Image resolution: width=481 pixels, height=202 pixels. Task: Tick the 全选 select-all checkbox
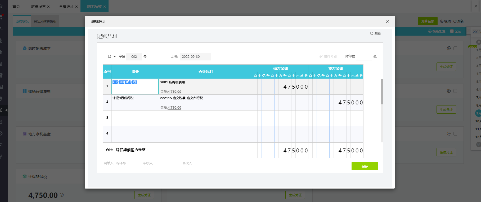click(452, 31)
